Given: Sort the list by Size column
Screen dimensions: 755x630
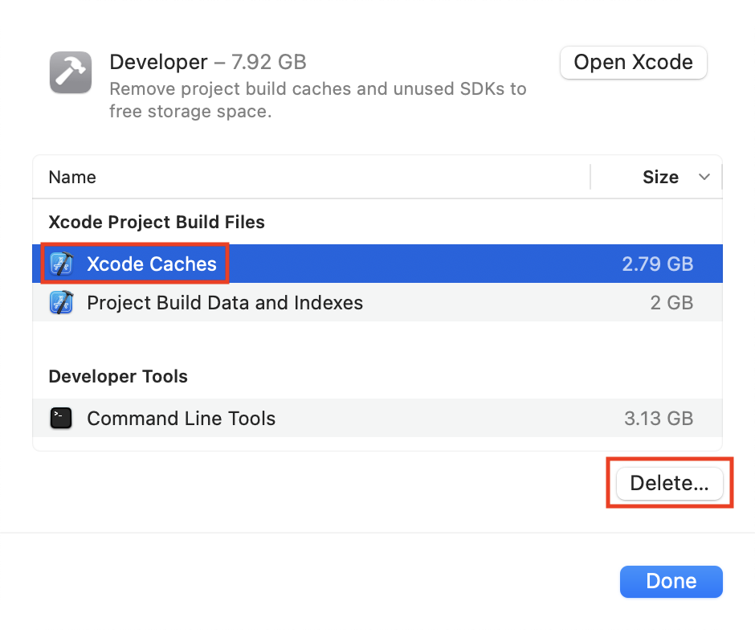Looking at the screenshot, I should [660, 177].
